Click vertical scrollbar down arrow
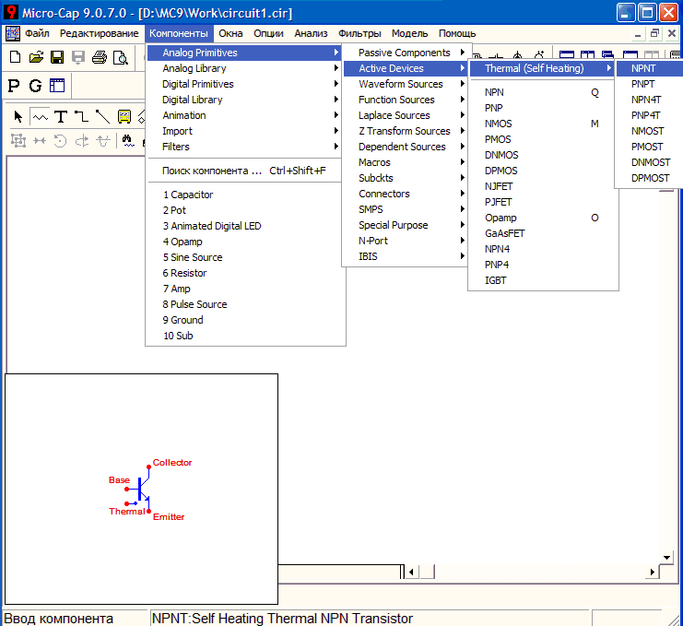Image resolution: width=683 pixels, height=626 pixels. pyautogui.click(x=666, y=558)
